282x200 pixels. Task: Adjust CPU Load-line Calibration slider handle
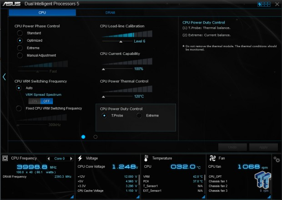click(121, 42)
